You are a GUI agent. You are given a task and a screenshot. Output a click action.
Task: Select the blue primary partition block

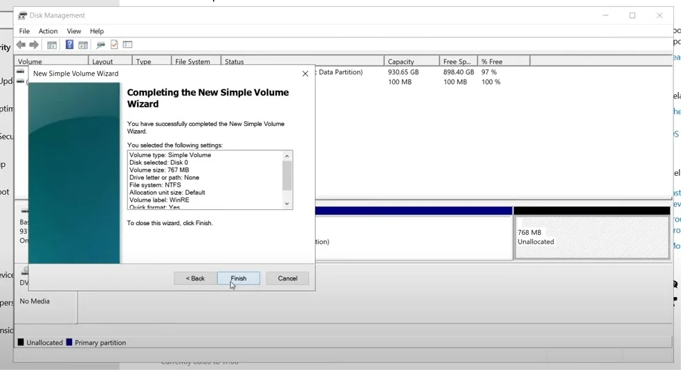click(x=414, y=234)
